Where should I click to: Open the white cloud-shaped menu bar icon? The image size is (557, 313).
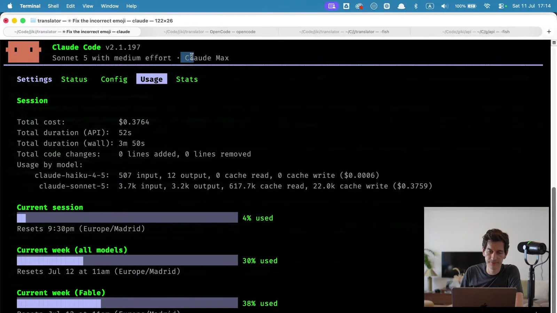(401, 6)
